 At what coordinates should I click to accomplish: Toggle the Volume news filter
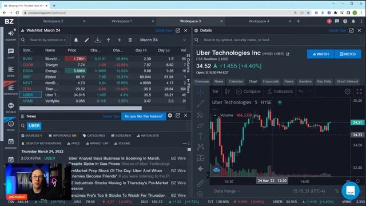[122, 144]
